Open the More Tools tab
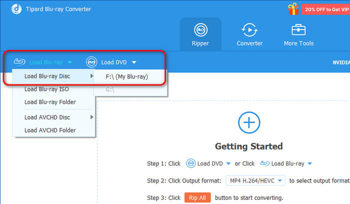350x204 pixels. click(x=298, y=34)
